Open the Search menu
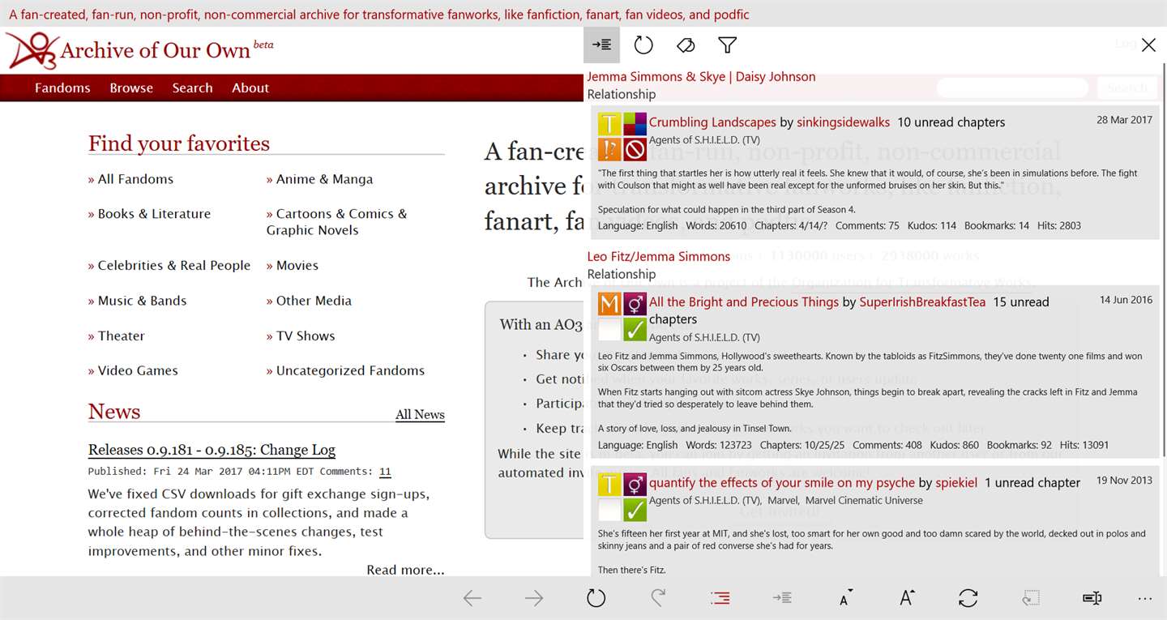The height and width of the screenshot is (620, 1167). click(192, 88)
